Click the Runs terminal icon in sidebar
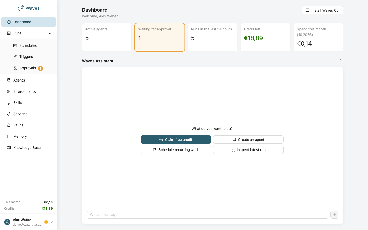Screen dimensions: 368x230 tap(9, 33)
